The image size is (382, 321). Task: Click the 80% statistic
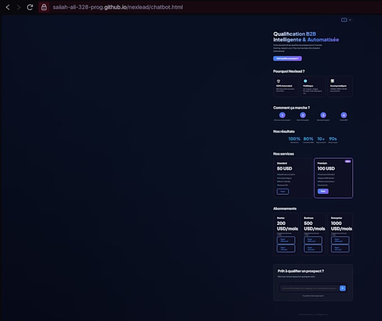click(x=308, y=139)
